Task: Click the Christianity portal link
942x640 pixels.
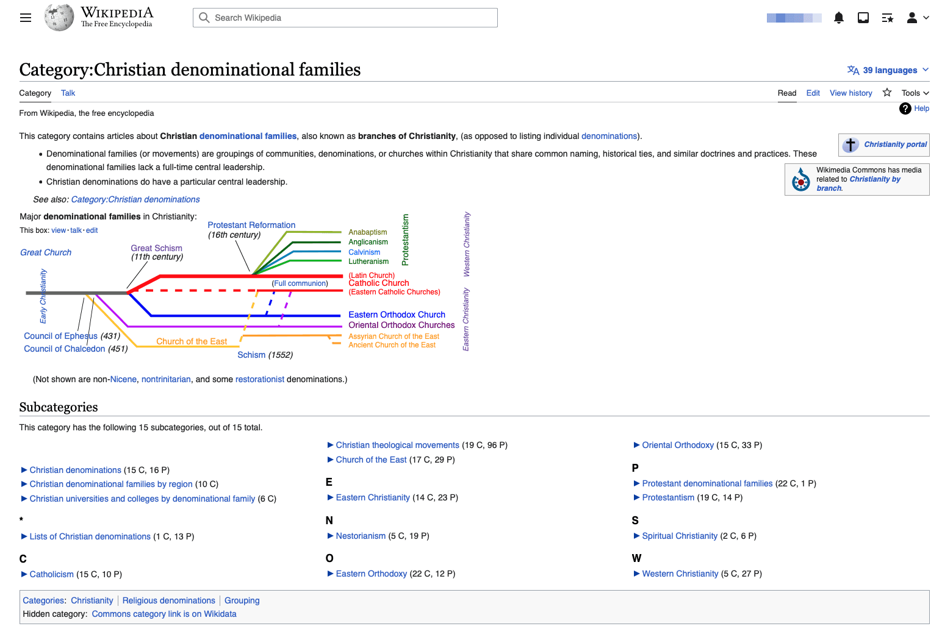Action: click(x=895, y=144)
